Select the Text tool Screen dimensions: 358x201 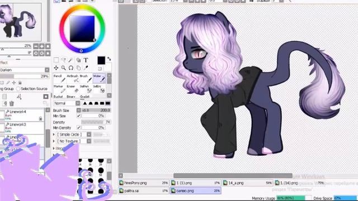click(x=86, y=60)
